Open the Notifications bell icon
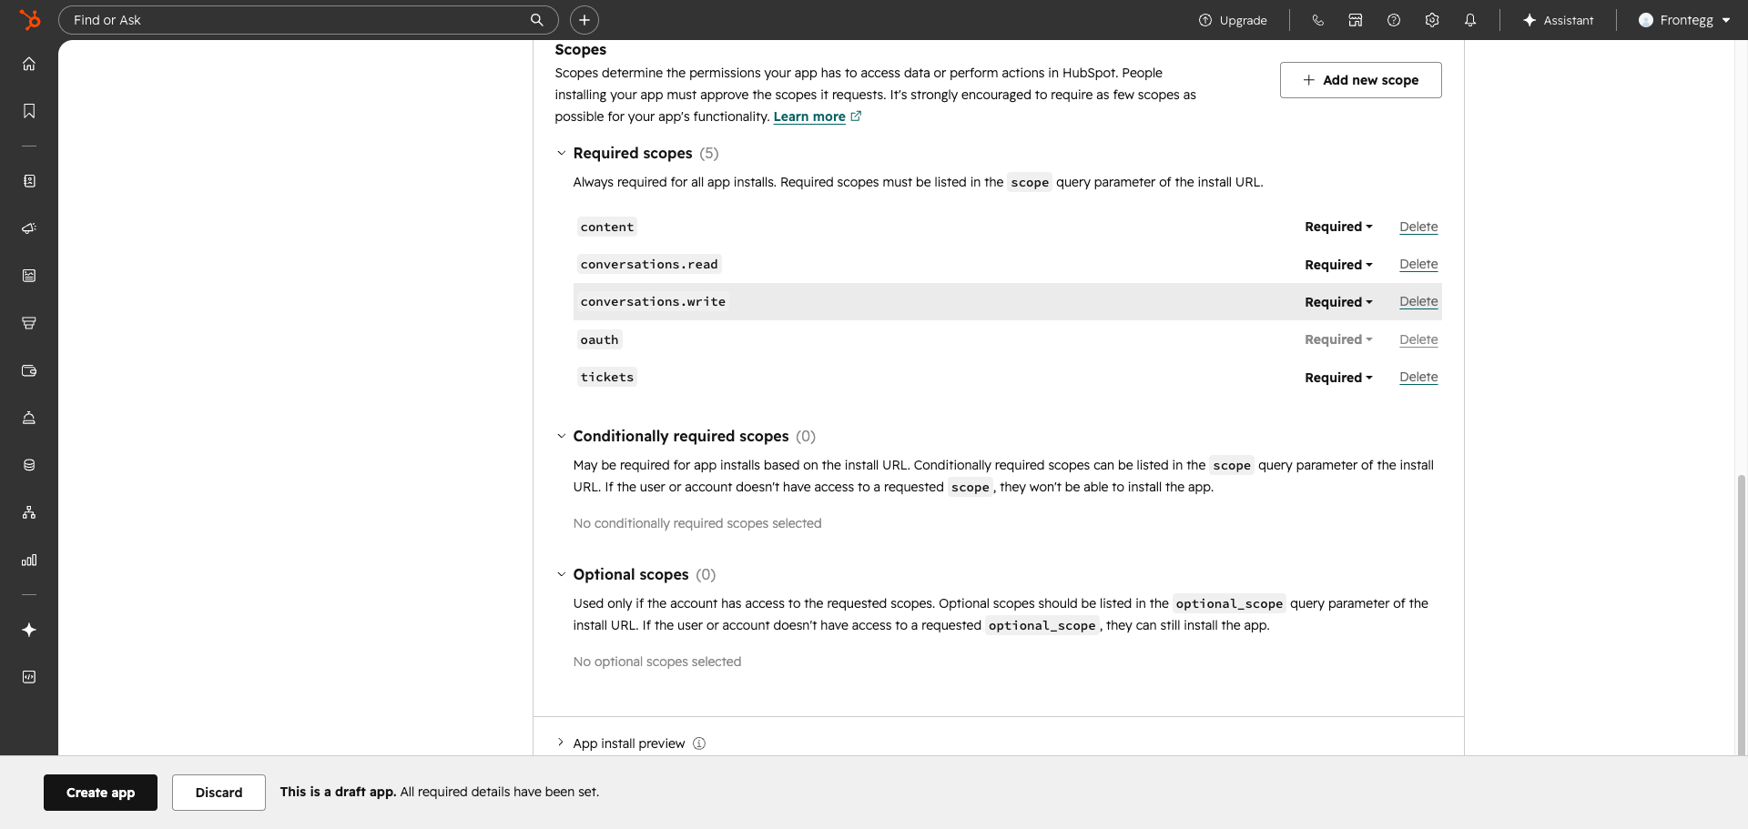This screenshot has width=1748, height=829. [x=1470, y=20]
